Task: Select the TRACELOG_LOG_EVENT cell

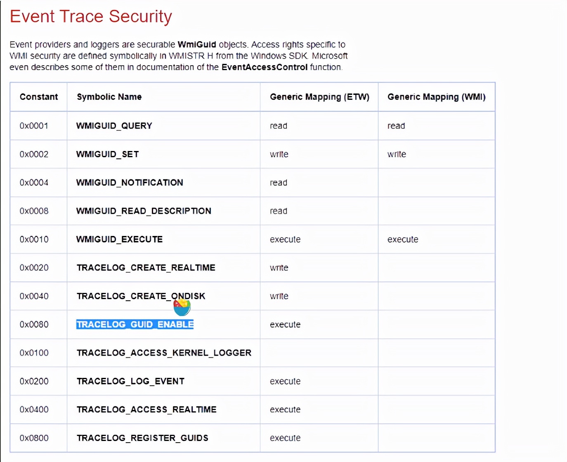Action: point(130,382)
